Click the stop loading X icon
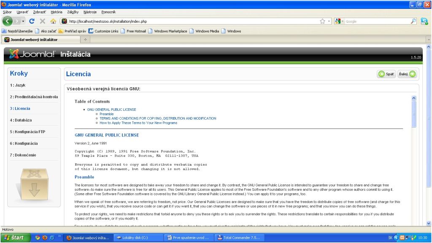432x243 pixels. point(43,21)
